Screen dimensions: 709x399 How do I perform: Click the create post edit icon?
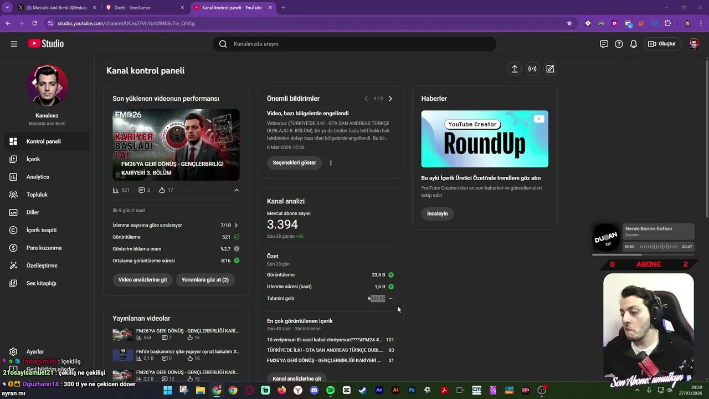pyautogui.click(x=550, y=69)
